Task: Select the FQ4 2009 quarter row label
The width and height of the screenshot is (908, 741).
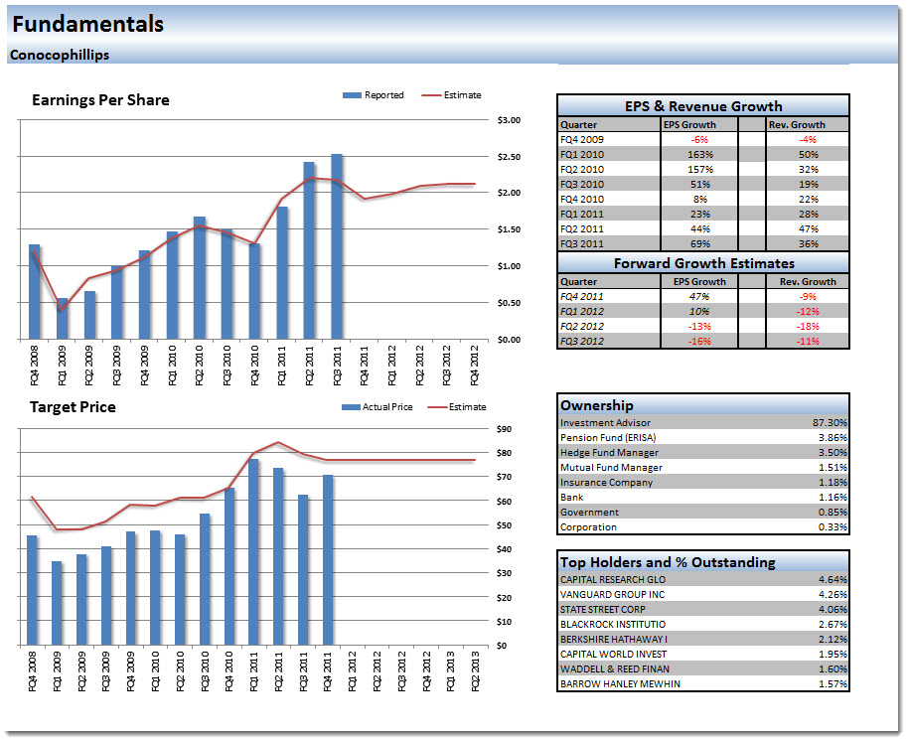Action: [582, 140]
